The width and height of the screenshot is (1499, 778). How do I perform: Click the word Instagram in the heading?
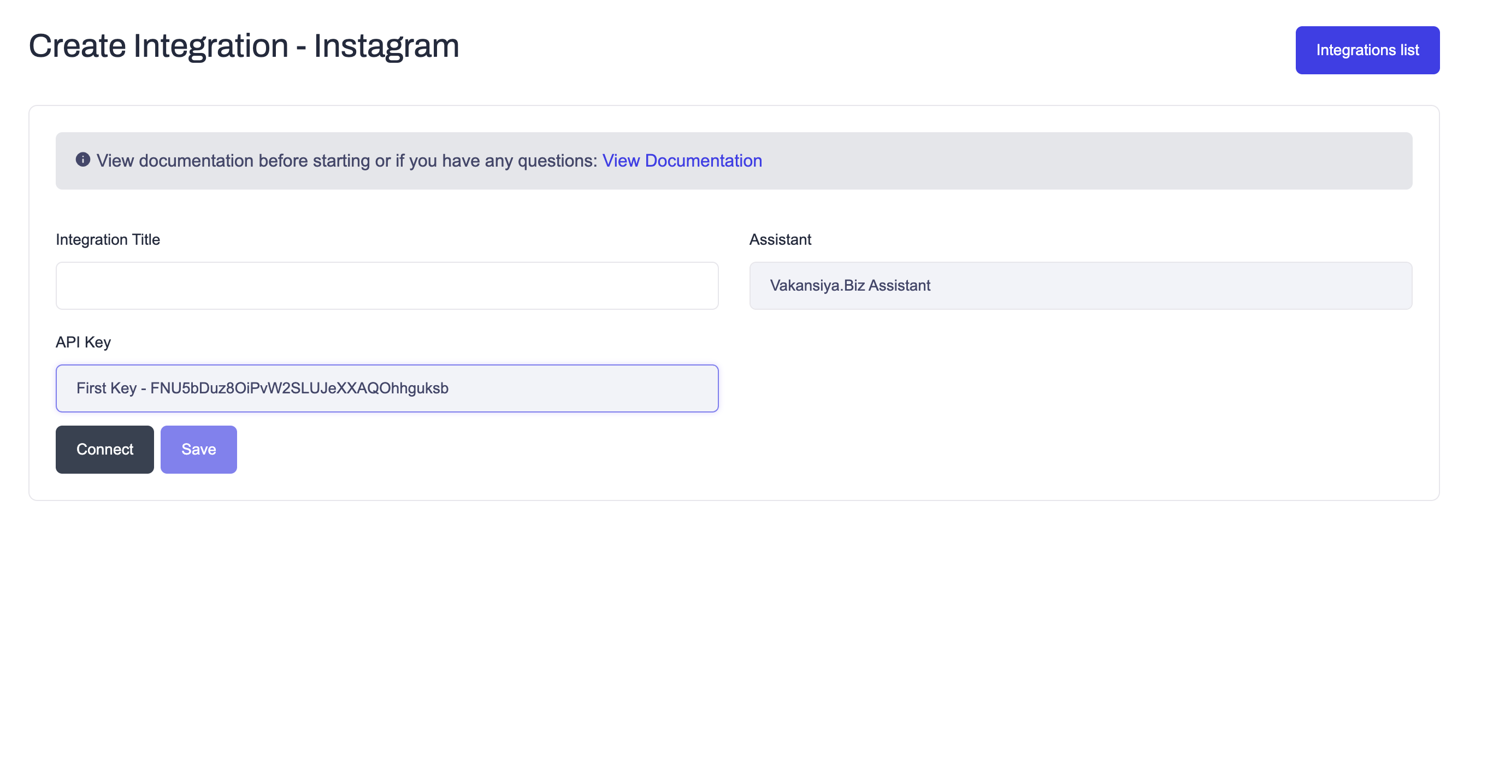tap(386, 46)
